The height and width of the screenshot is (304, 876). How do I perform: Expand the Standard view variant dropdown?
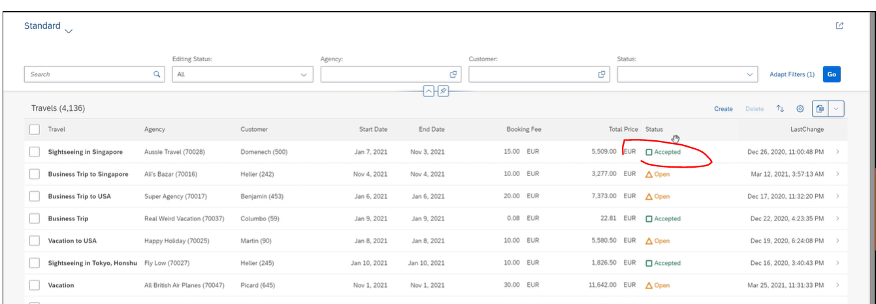[69, 30]
